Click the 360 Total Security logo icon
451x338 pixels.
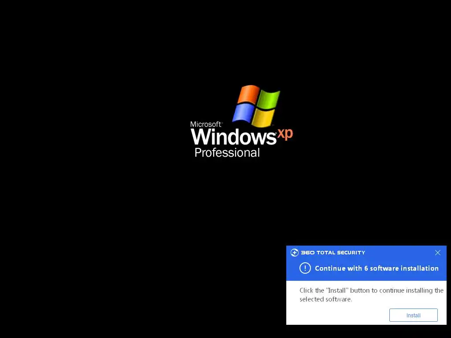point(295,253)
